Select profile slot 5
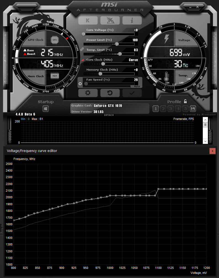The width and height of the screenshot is (219, 278). 185,109
